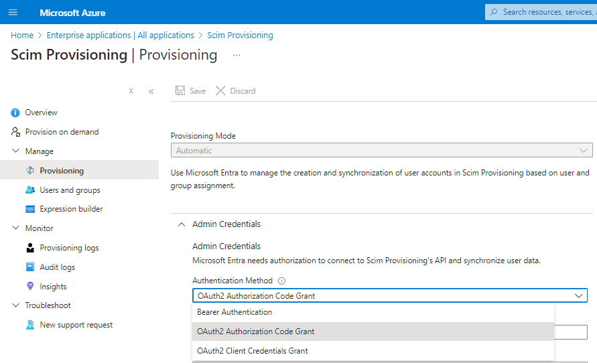The width and height of the screenshot is (597, 363).
Task: Click the Provisioning sync icon in sidebar
Action: (30, 171)
